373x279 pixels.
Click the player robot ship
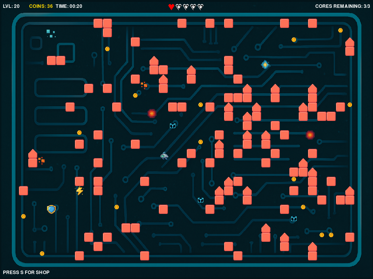coord(164,156)
